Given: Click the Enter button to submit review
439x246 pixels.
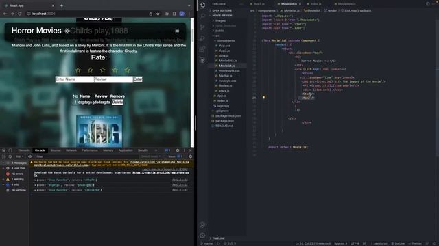Looking at the screenshot, I should coord(138,79).
